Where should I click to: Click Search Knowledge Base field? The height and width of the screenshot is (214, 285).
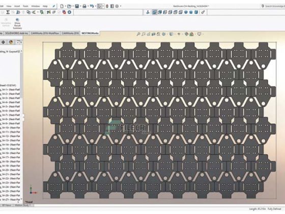[273, 6]
